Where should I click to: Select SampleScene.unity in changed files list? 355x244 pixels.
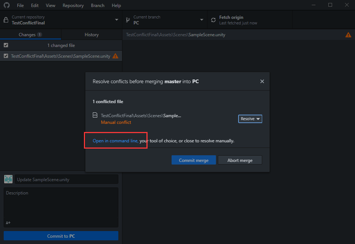pos(61,56)
